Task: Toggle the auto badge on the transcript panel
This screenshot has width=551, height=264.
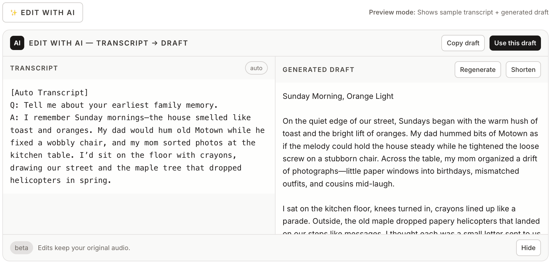Action: pyautogui.click(x=256, y=68)
